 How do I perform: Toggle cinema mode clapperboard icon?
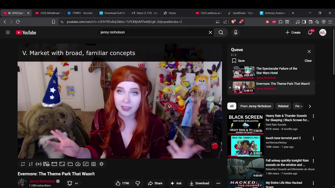click(x=54, y=164)
